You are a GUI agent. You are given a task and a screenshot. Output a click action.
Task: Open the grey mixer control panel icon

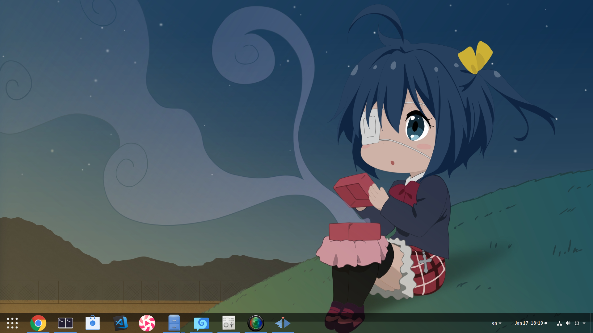[229, 323]
